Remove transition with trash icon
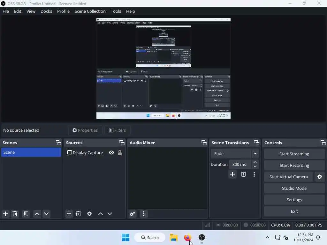This screenshot has width=327, height=245. pyautogui.click(x=243, y=174)
